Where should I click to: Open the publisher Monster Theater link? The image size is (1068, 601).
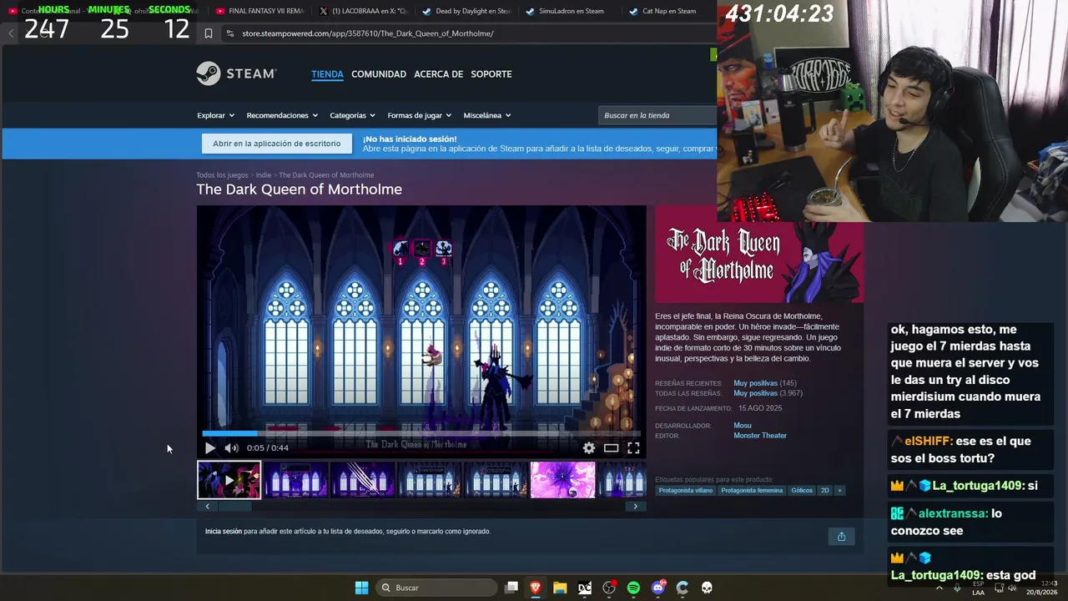[760, 436]
